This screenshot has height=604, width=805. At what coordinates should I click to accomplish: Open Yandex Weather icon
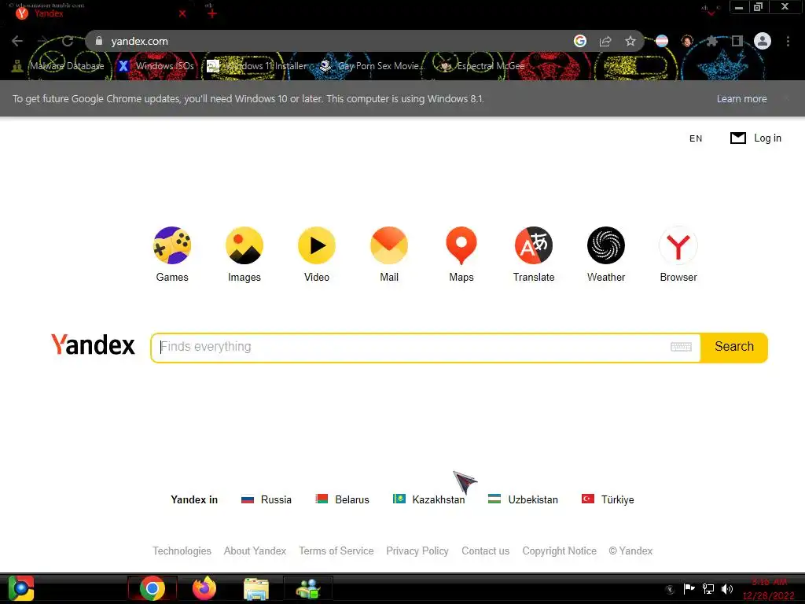click(x=606, y=245)
